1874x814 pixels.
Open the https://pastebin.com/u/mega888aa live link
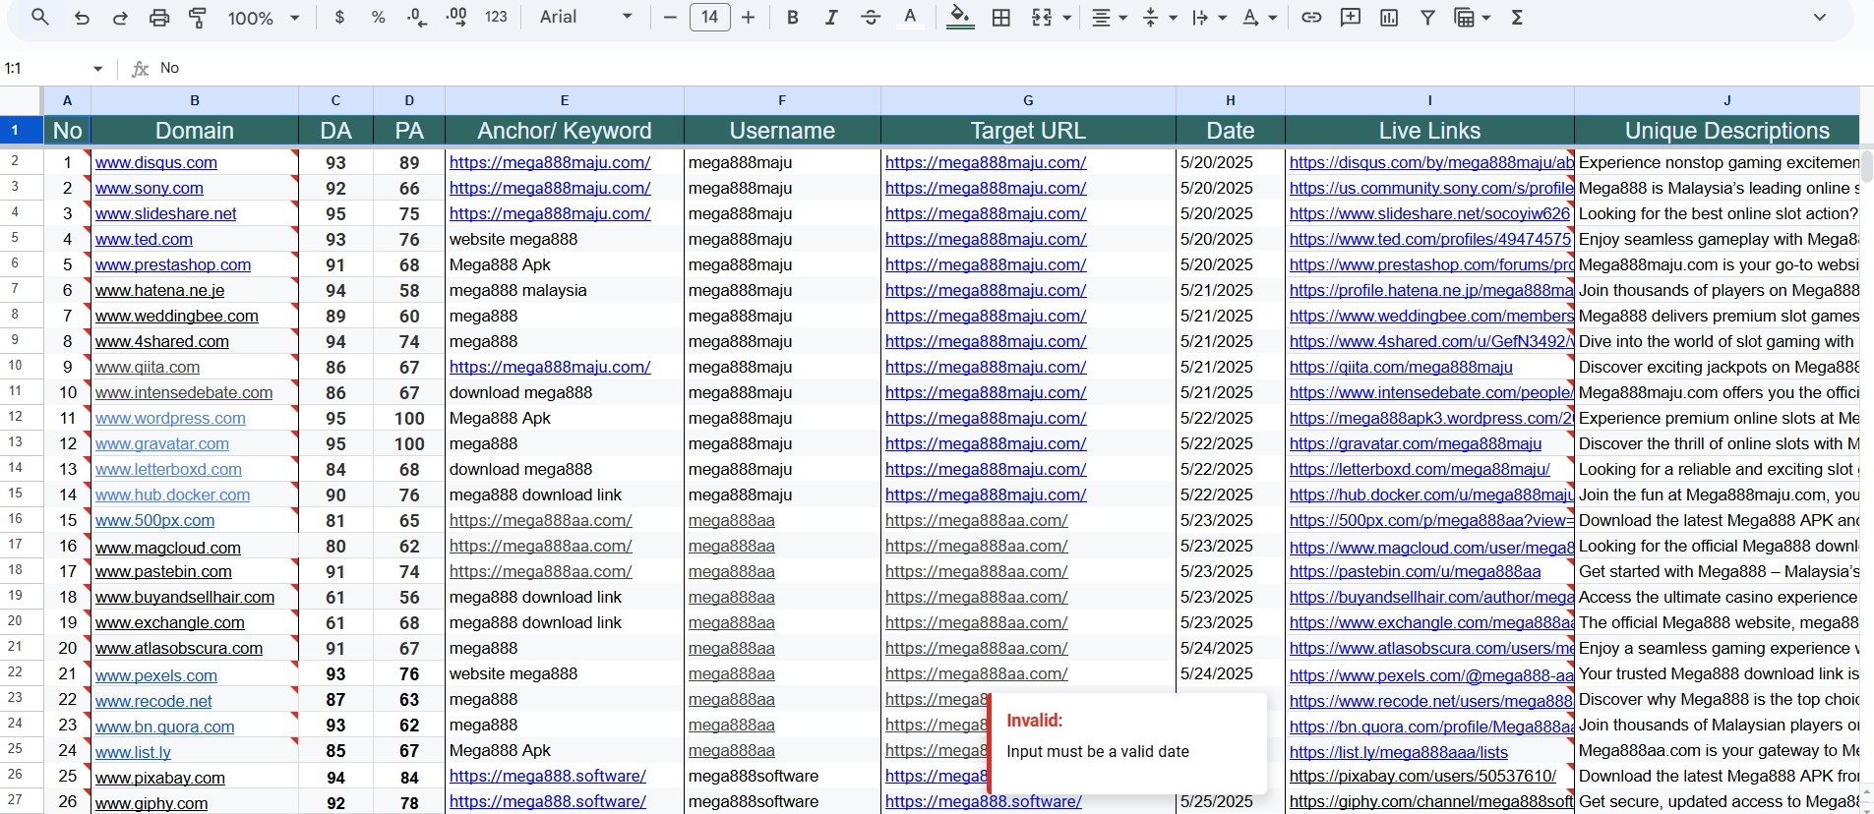click(x=1416, y=572)
